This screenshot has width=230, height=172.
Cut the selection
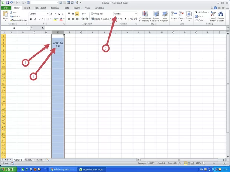(x=13, y=13)
